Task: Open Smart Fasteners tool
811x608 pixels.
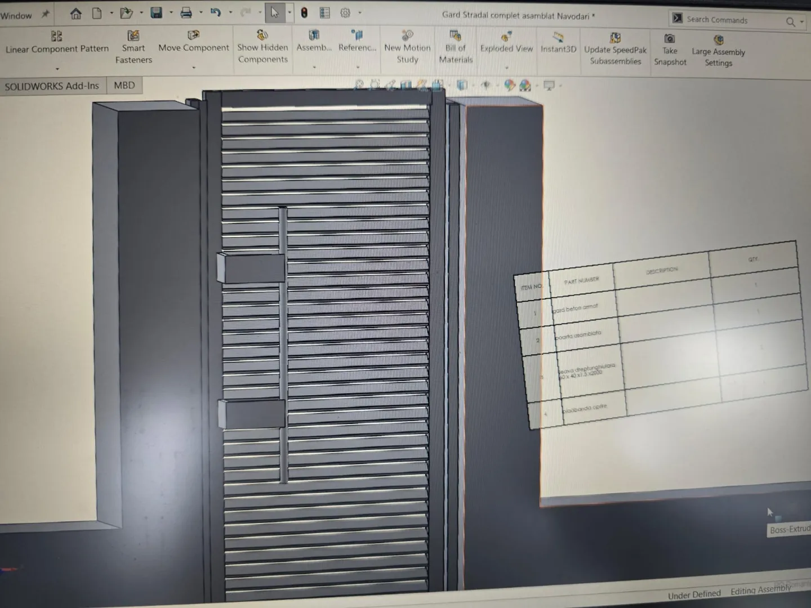Action: point(133,47)
